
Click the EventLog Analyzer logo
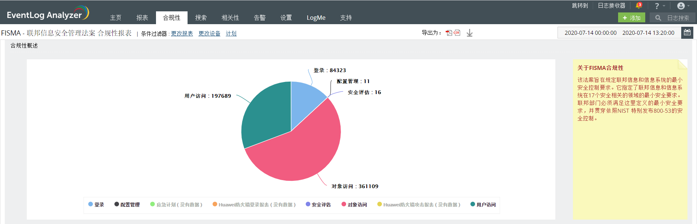(48, 13)
